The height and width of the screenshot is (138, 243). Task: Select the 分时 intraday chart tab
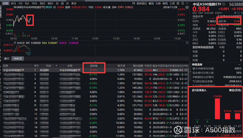[x=5, y=3]
